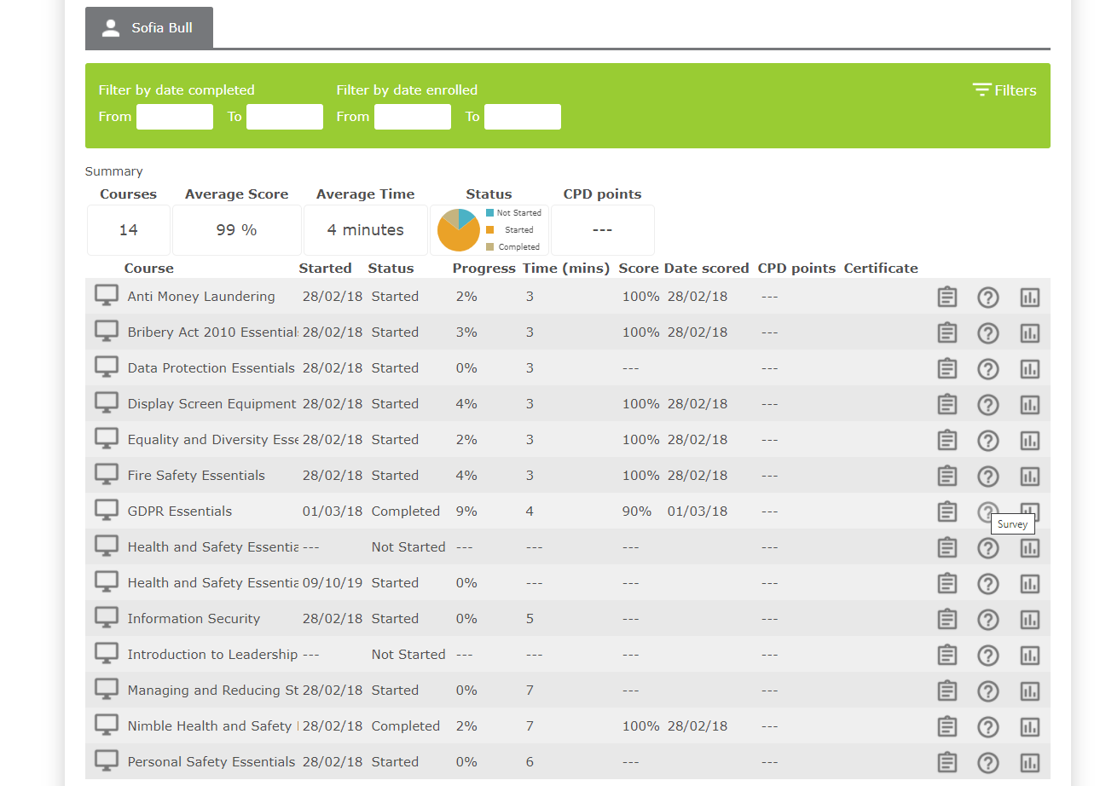Click the survey icon for Managing and Reducing Stress
The width and height of the screenshot is (1100, 786).
point(987,691)
